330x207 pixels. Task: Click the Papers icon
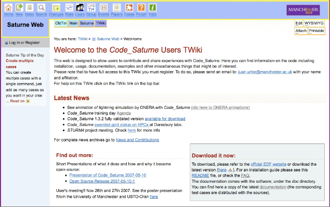(117, 8)
